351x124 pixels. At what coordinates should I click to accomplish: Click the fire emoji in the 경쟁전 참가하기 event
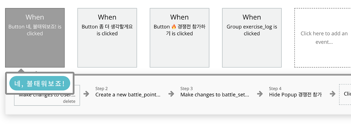coord(173,27)
